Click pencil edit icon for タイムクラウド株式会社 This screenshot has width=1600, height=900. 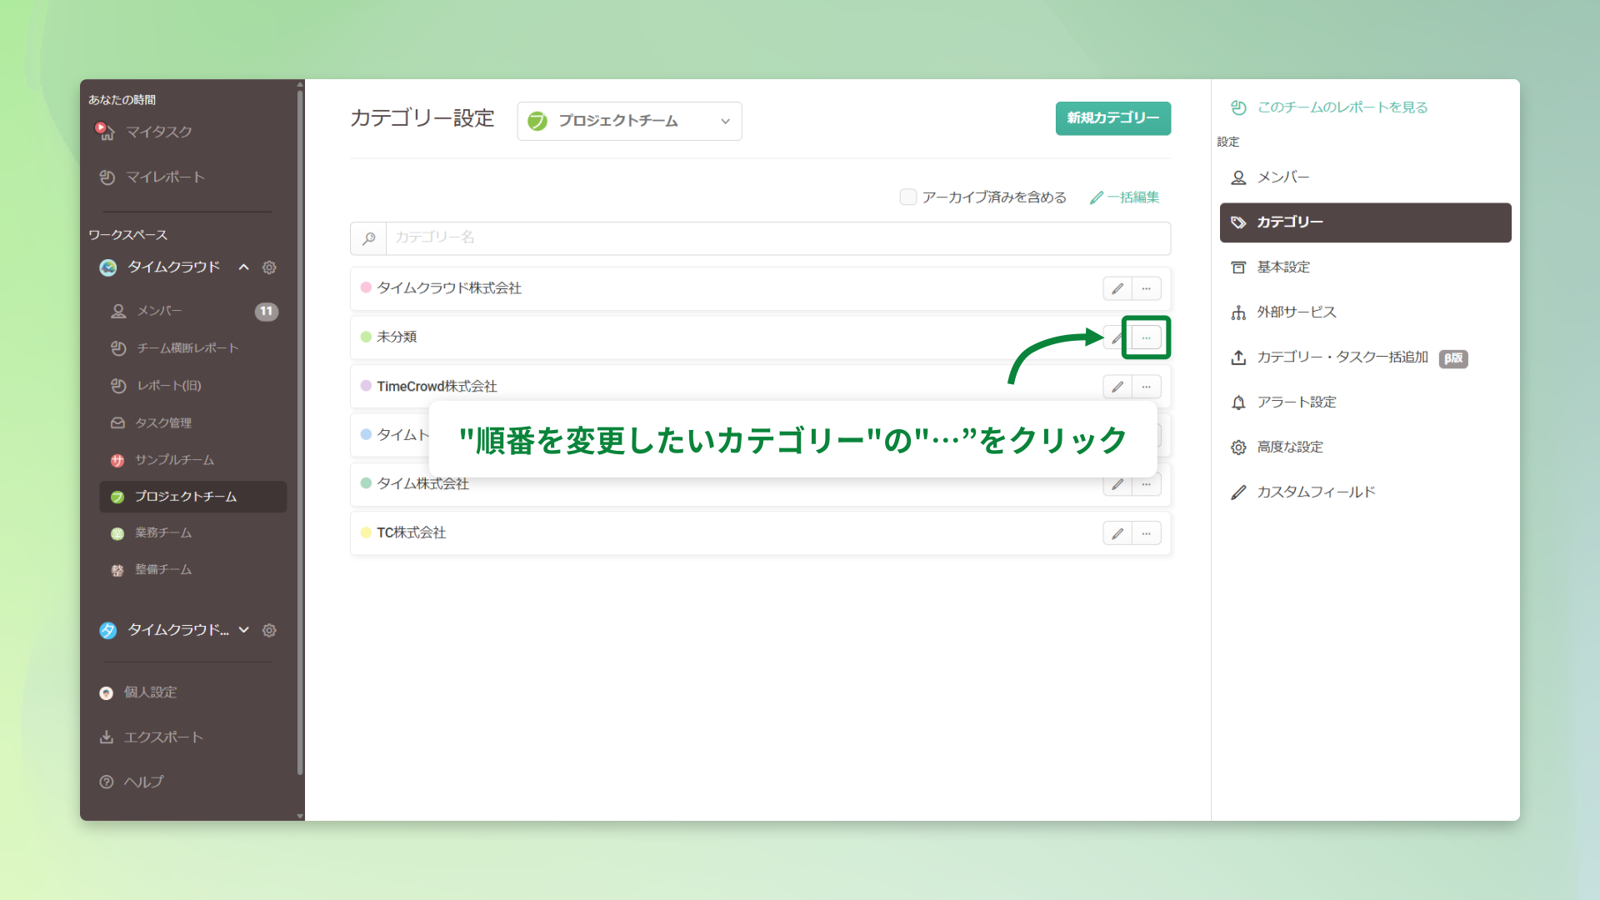[x=1117, y=288]
